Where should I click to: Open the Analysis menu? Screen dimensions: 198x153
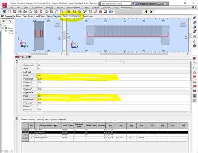tap(49, 8)
